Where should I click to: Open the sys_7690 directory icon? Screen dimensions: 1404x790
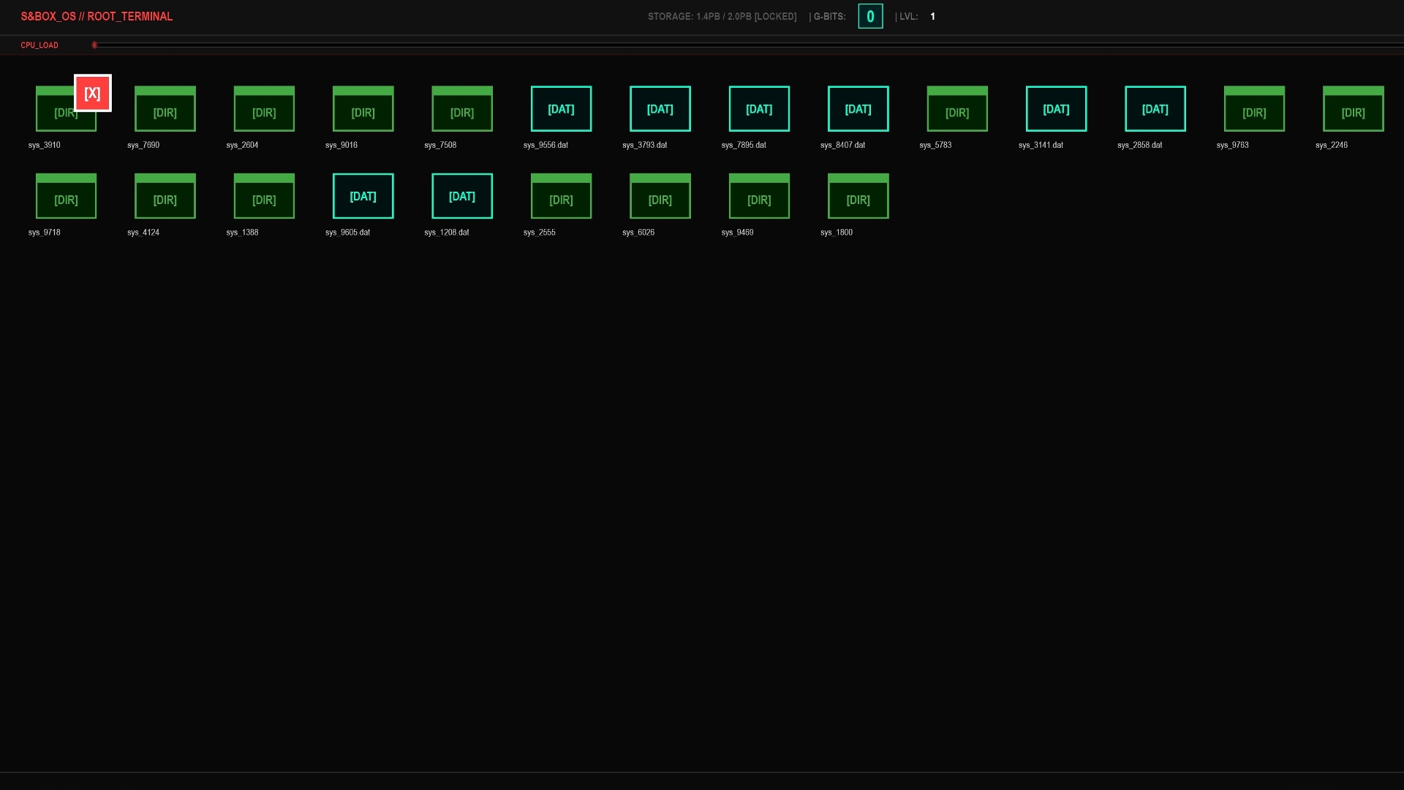click(x=165, y=110)
